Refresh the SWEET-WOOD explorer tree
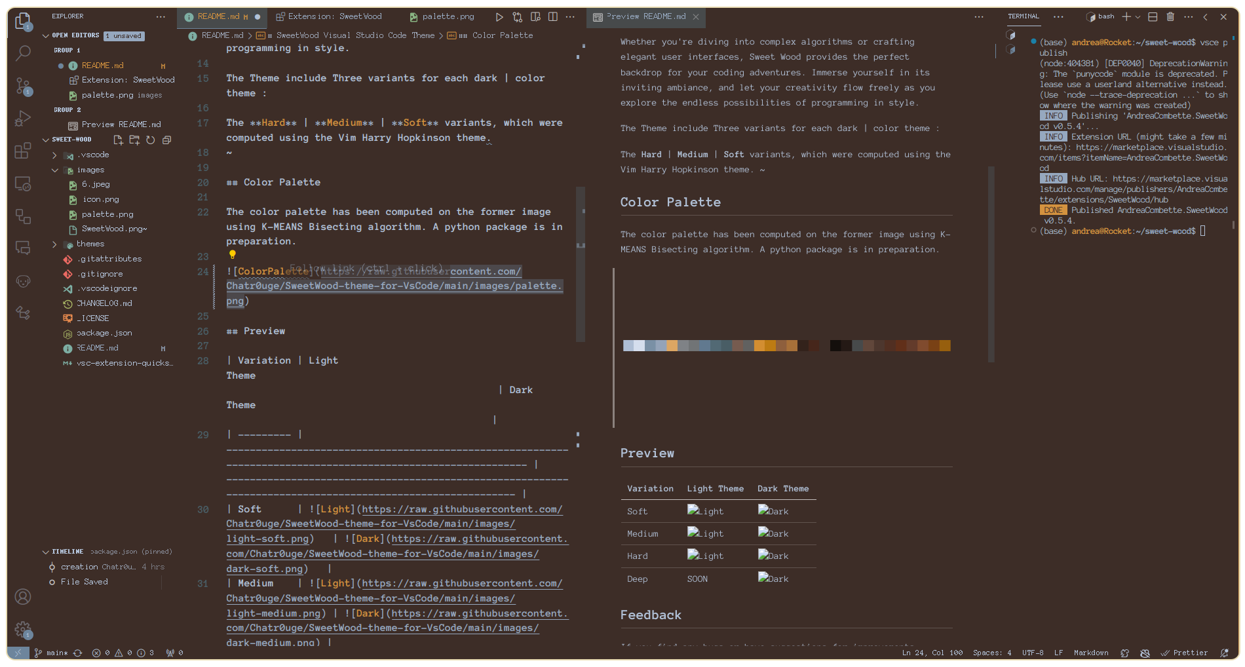Viewport: 1245px width, 667px height. [151, 140]
